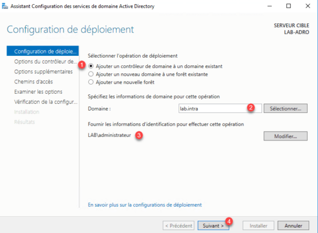Viewport: 318px width, 233px height.
Task: Click the Modifier... credentials button
Action: point(285,136)
